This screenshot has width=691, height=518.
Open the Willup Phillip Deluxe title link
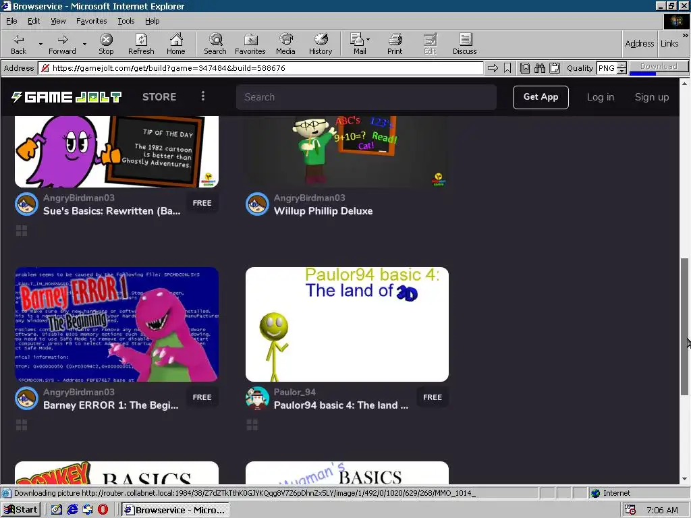pyautogui.click(x=323, y=211)
